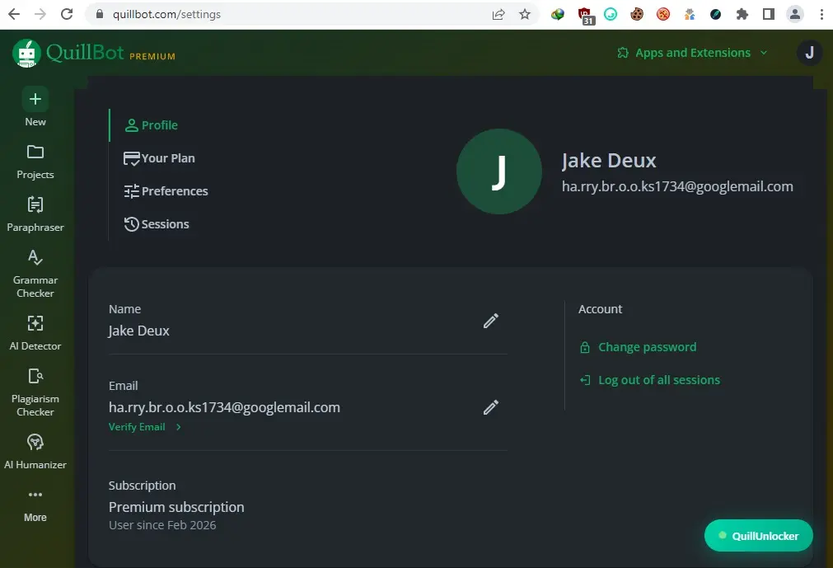
Task: Open the Paraphraser tool
Action: click(x=35, y=214)
